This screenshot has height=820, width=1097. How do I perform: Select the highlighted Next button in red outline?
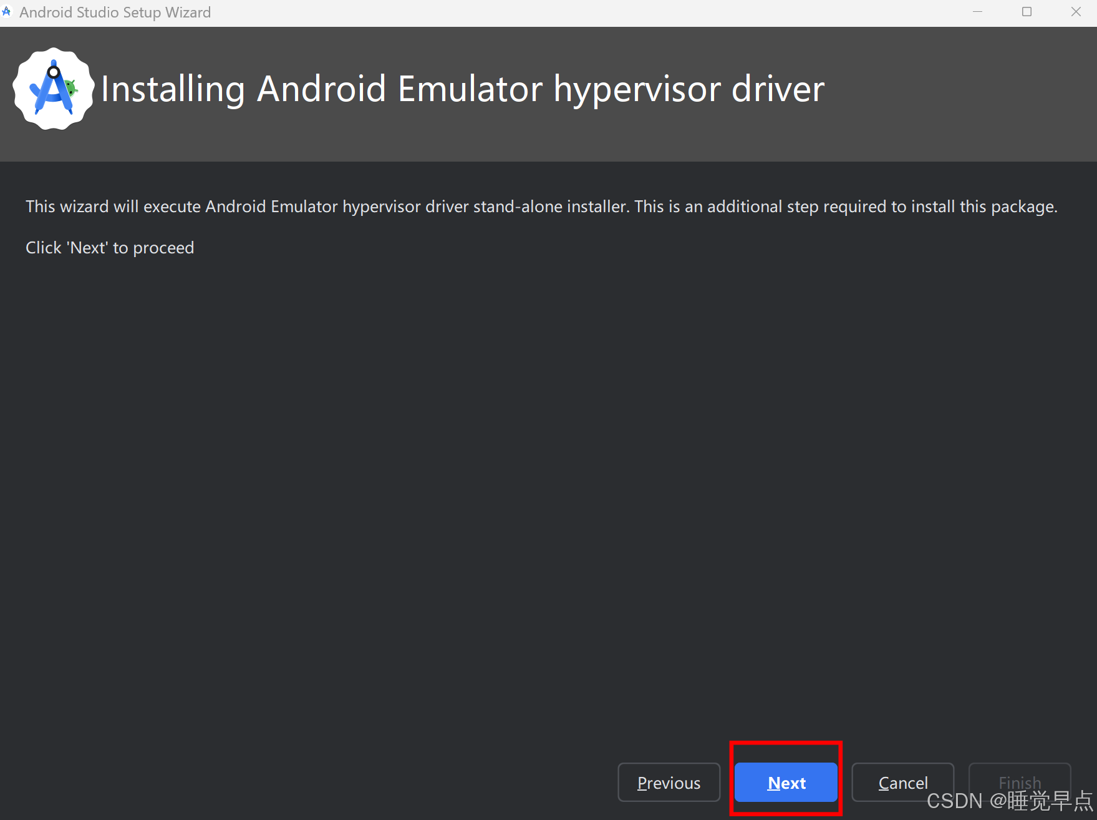(786, 783)
